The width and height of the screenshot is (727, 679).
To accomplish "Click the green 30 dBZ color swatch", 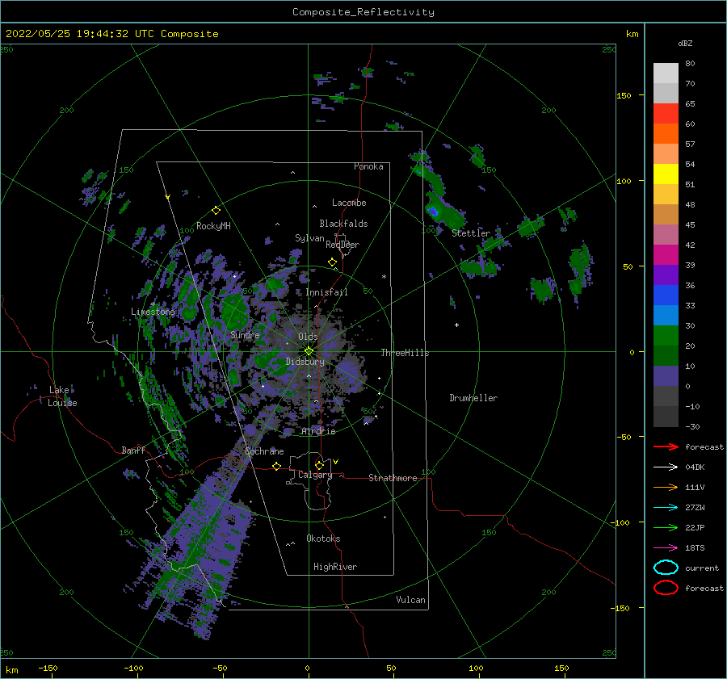I will click(666, 336).
